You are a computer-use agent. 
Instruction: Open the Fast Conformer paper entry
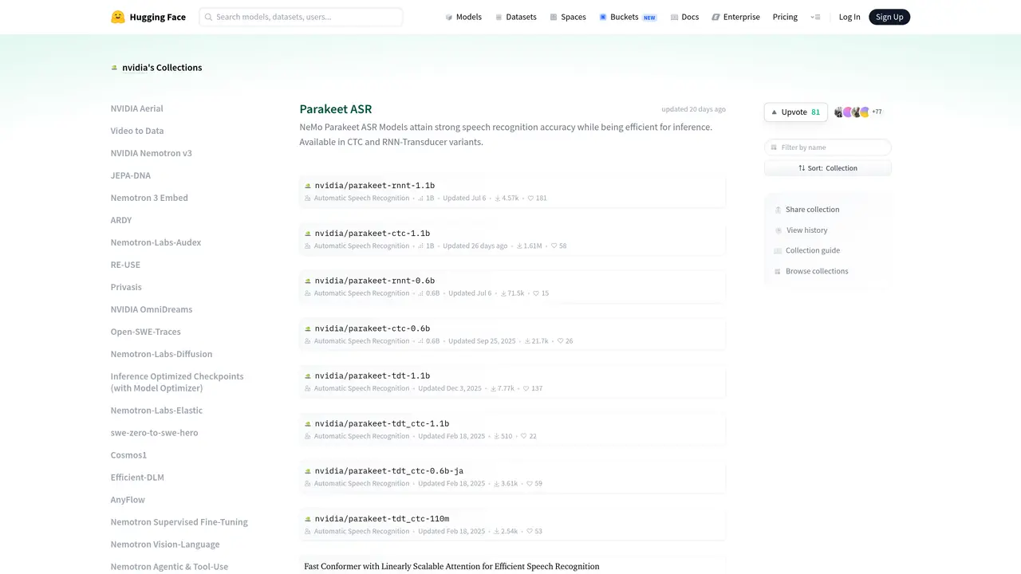pyautogui.click(x=451, y=566)
